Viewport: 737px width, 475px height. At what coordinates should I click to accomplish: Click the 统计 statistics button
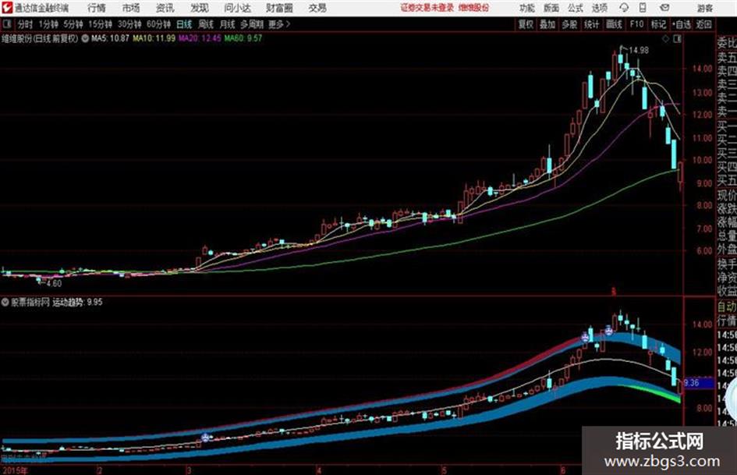(591, 24)
